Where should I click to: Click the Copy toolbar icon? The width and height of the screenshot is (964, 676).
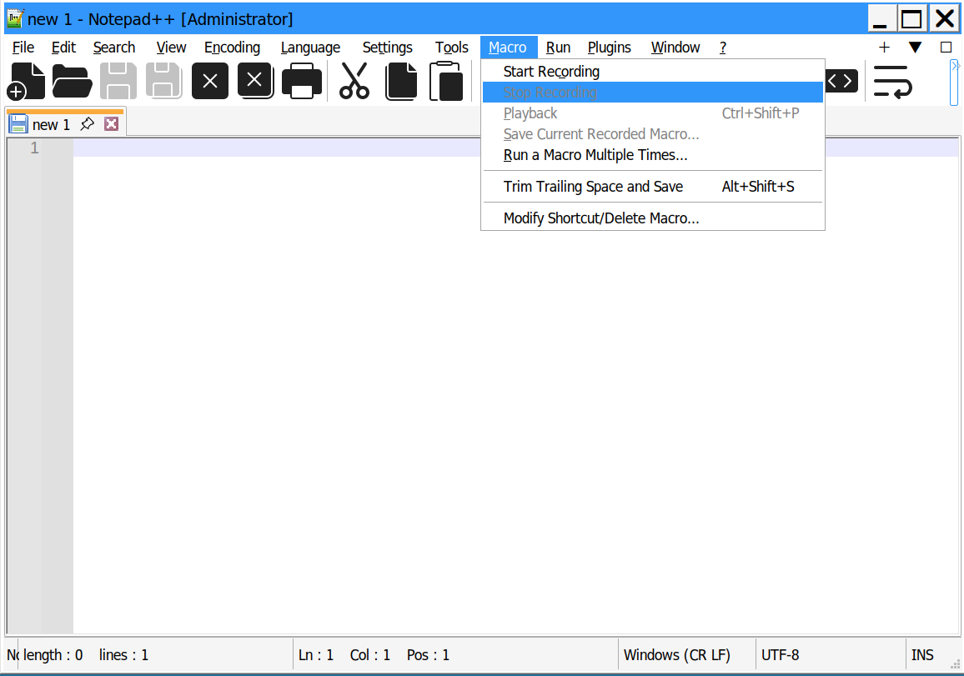401,80
